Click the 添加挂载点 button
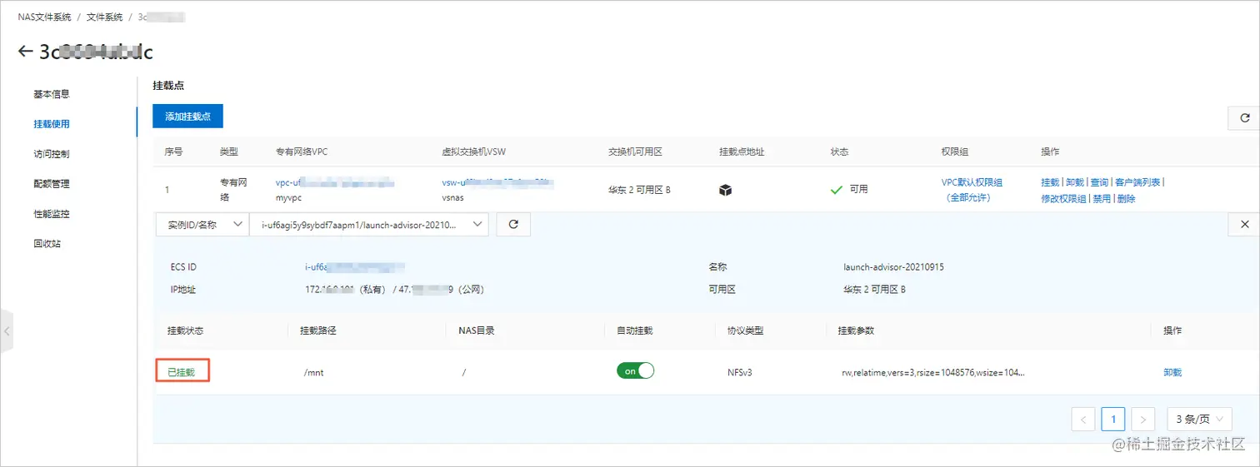This screenshot has width=1260, height=467. (x=187, y=117)
